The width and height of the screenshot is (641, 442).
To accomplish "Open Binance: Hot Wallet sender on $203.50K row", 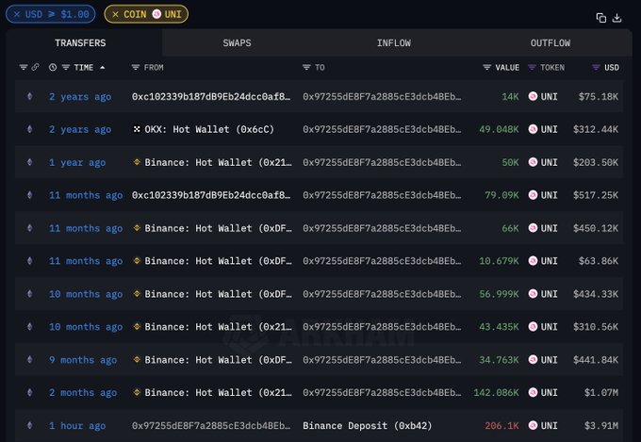I will click(x=218, y=163).
